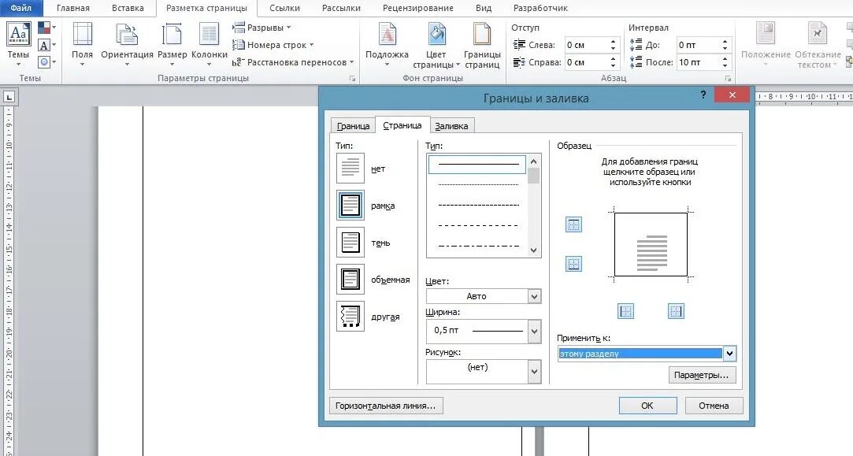Toggle top border in preview
Image resolution: width=853 pixels, height=456 pixels.
(x=573, y=224)
